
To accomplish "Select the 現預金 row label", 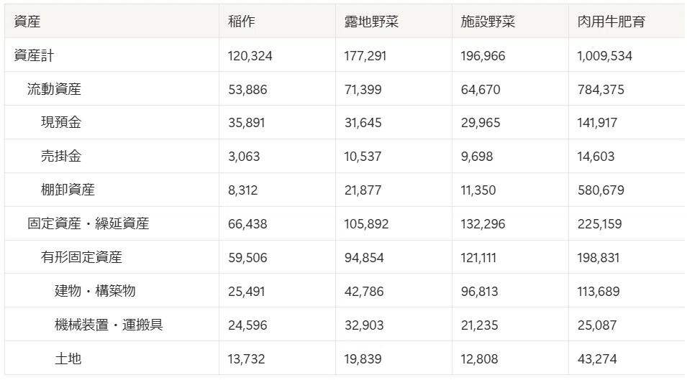I will tap(61, 122).
